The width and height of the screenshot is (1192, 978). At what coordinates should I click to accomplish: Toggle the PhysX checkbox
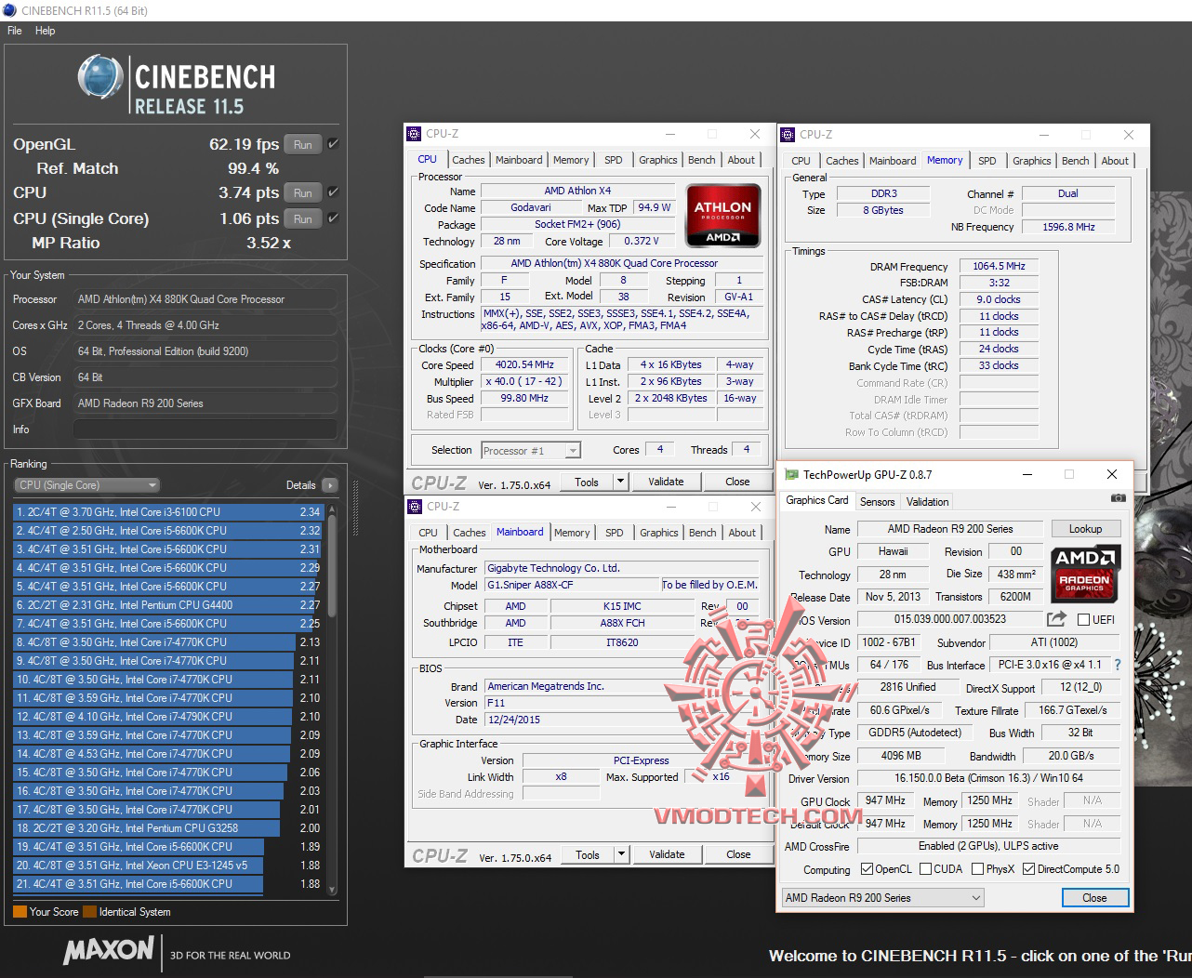click(977, 869)
